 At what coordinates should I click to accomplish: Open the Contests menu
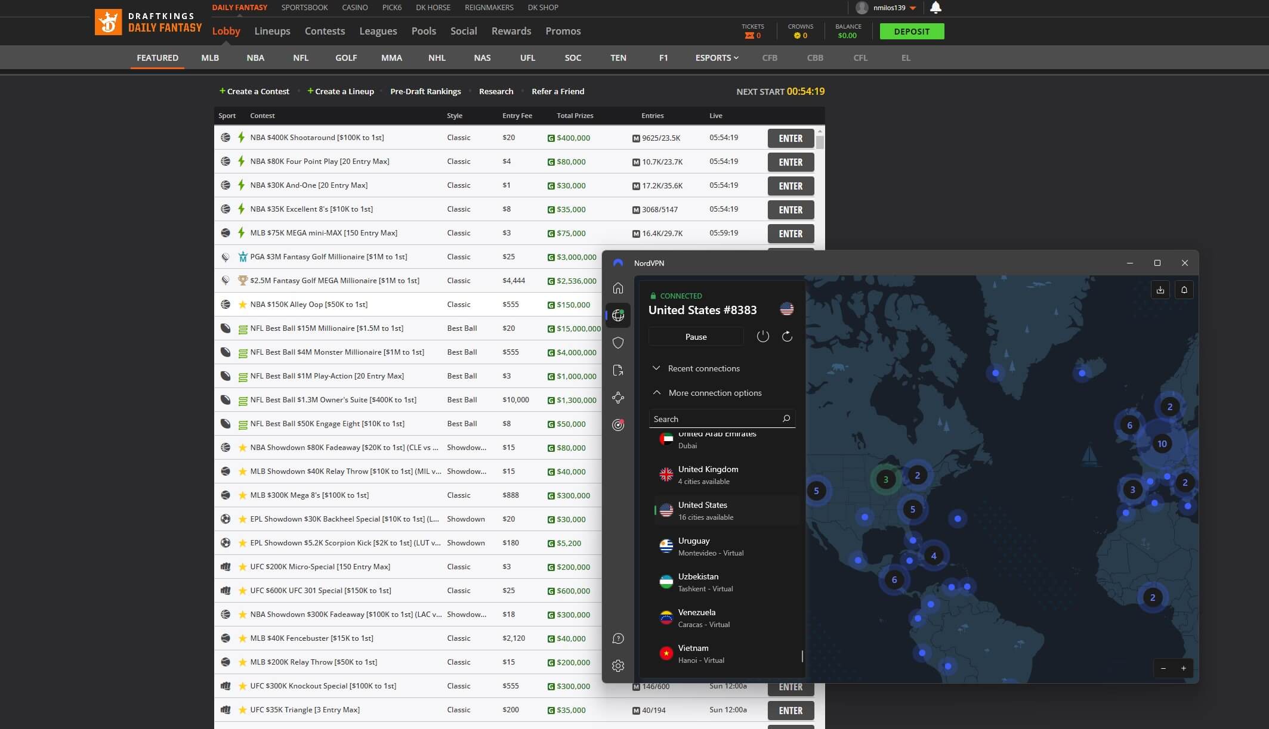[325, 31]
